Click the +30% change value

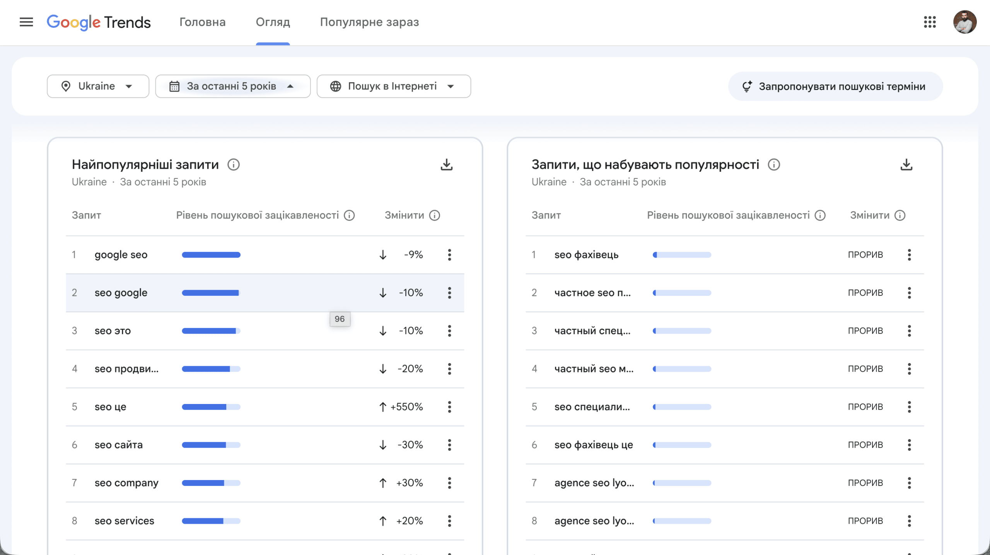tap(410, 483)
